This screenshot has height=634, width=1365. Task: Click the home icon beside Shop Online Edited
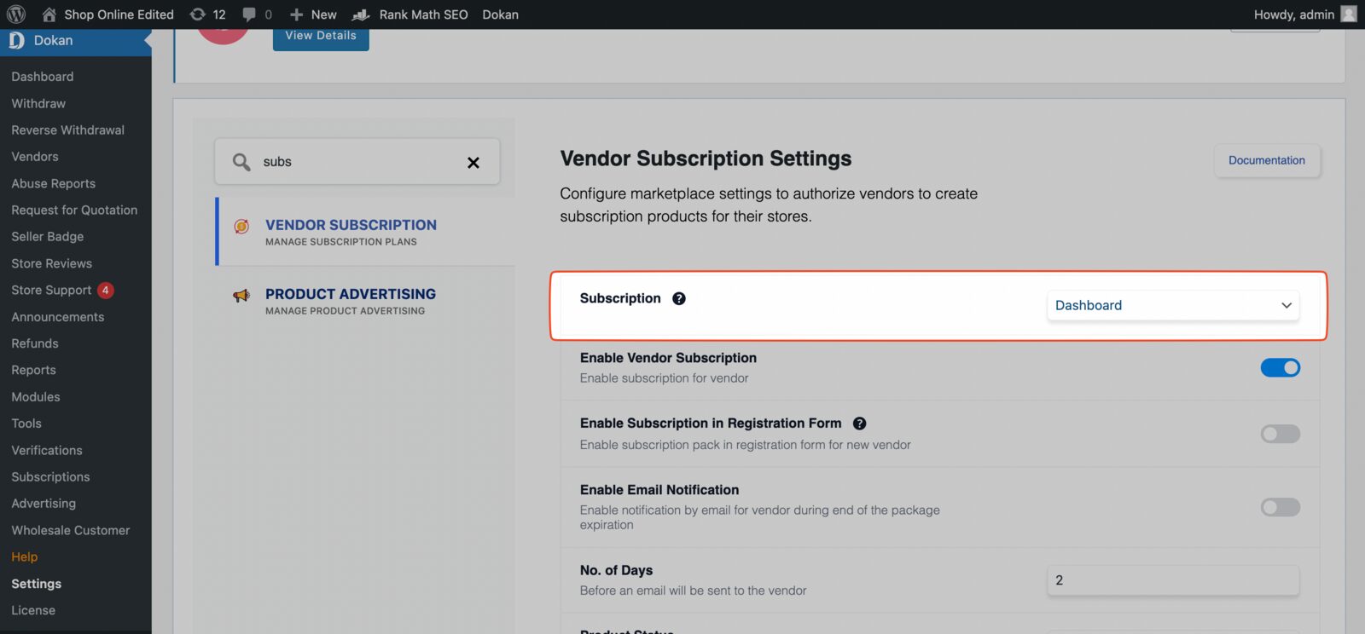pos(49,14)
